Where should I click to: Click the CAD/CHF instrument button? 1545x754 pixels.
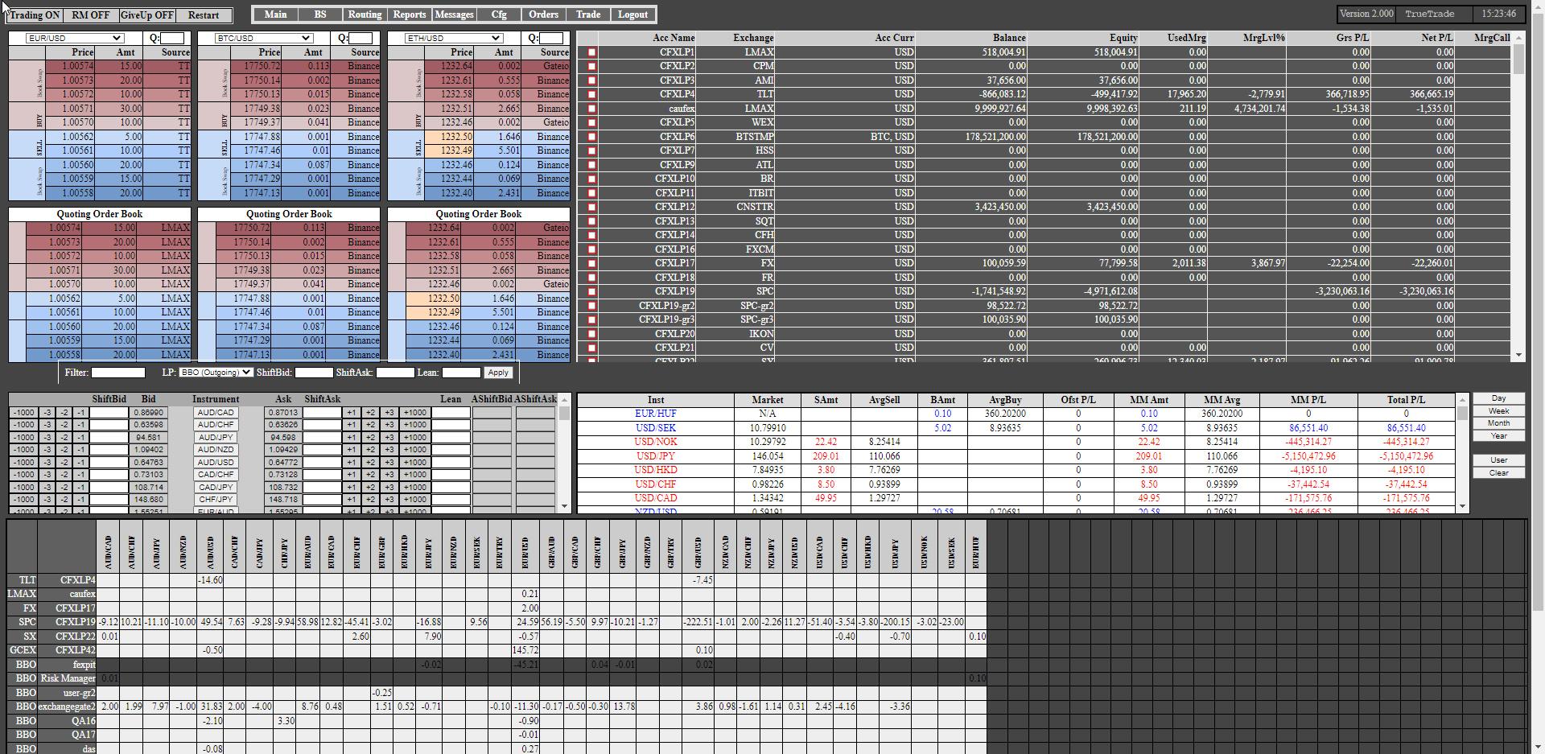216,475
